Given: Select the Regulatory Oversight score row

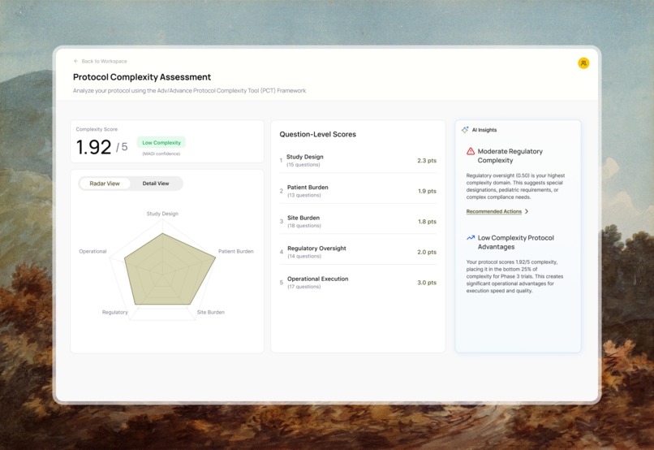Looking at the screenshot, I should pos(358,252).
